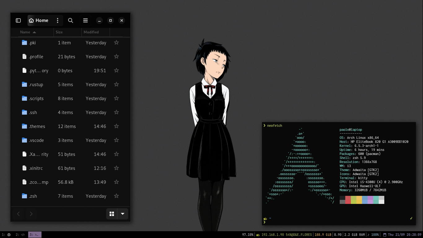Star the .themes folder
Screen dimensions: 423x238
click(116, 126)
